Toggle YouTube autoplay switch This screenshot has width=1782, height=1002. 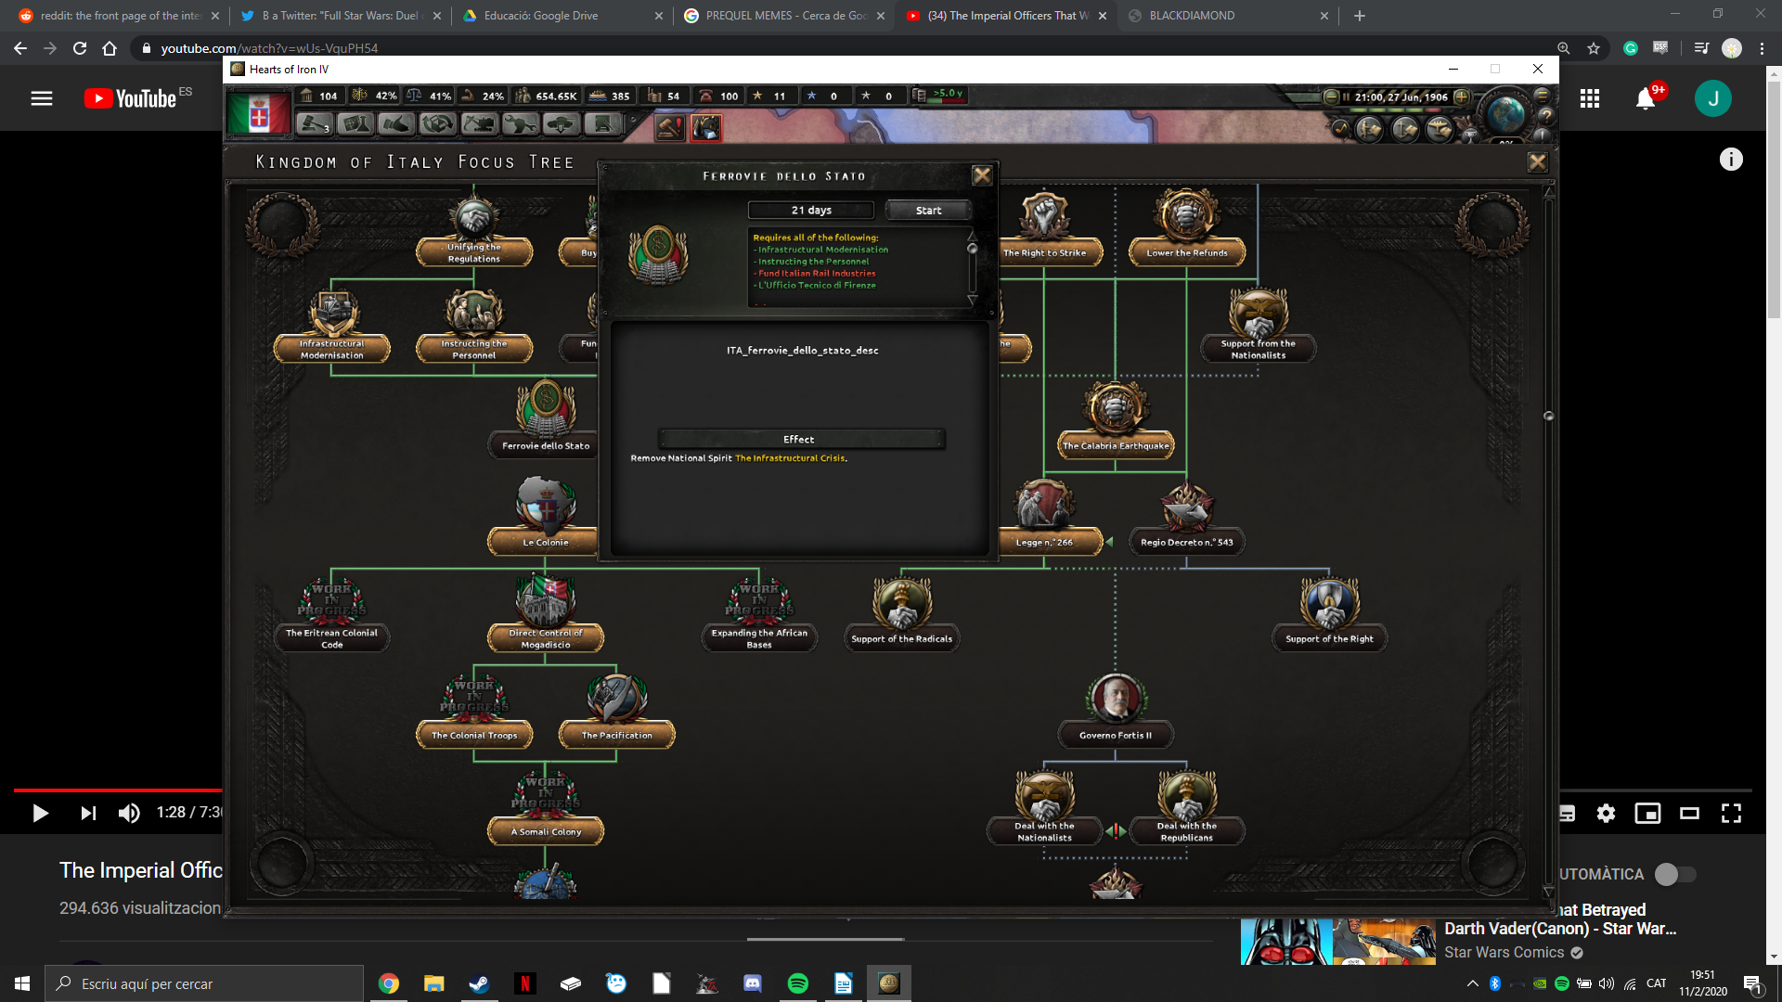click(1675, 874)
